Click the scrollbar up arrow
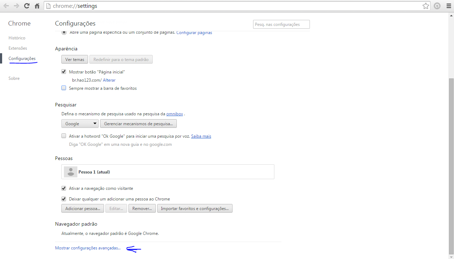Screen dimensions: 454x259 click(451, 15)
